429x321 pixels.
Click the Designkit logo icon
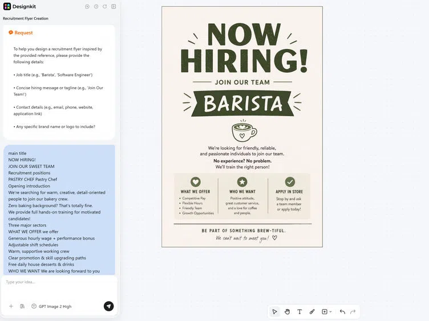[x=7, y=6]
